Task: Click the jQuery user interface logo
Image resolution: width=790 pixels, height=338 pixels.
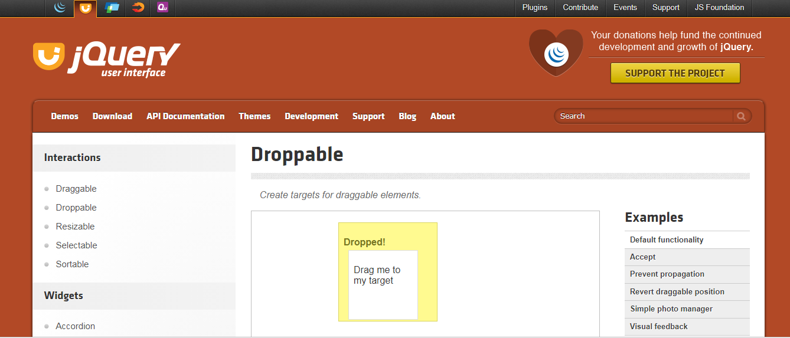Action: coord(107,59)
